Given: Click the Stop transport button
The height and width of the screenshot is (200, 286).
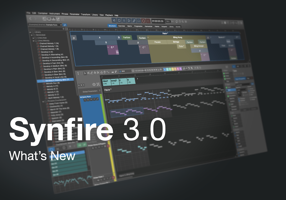Looking at the screenshot, I should click(119, 20).
